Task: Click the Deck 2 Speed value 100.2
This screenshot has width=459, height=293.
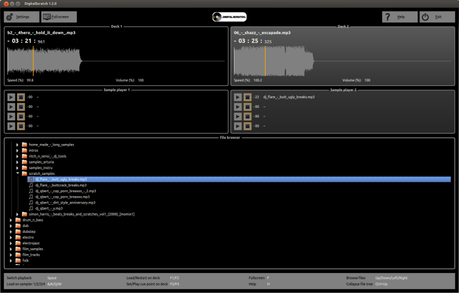Action: coord(258,80)
